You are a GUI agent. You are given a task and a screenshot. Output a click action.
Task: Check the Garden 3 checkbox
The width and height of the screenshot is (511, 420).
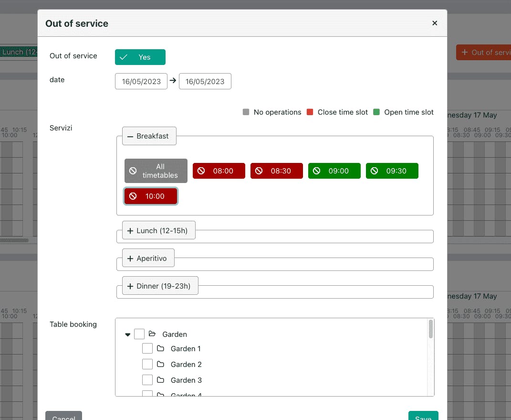[147, 379]
